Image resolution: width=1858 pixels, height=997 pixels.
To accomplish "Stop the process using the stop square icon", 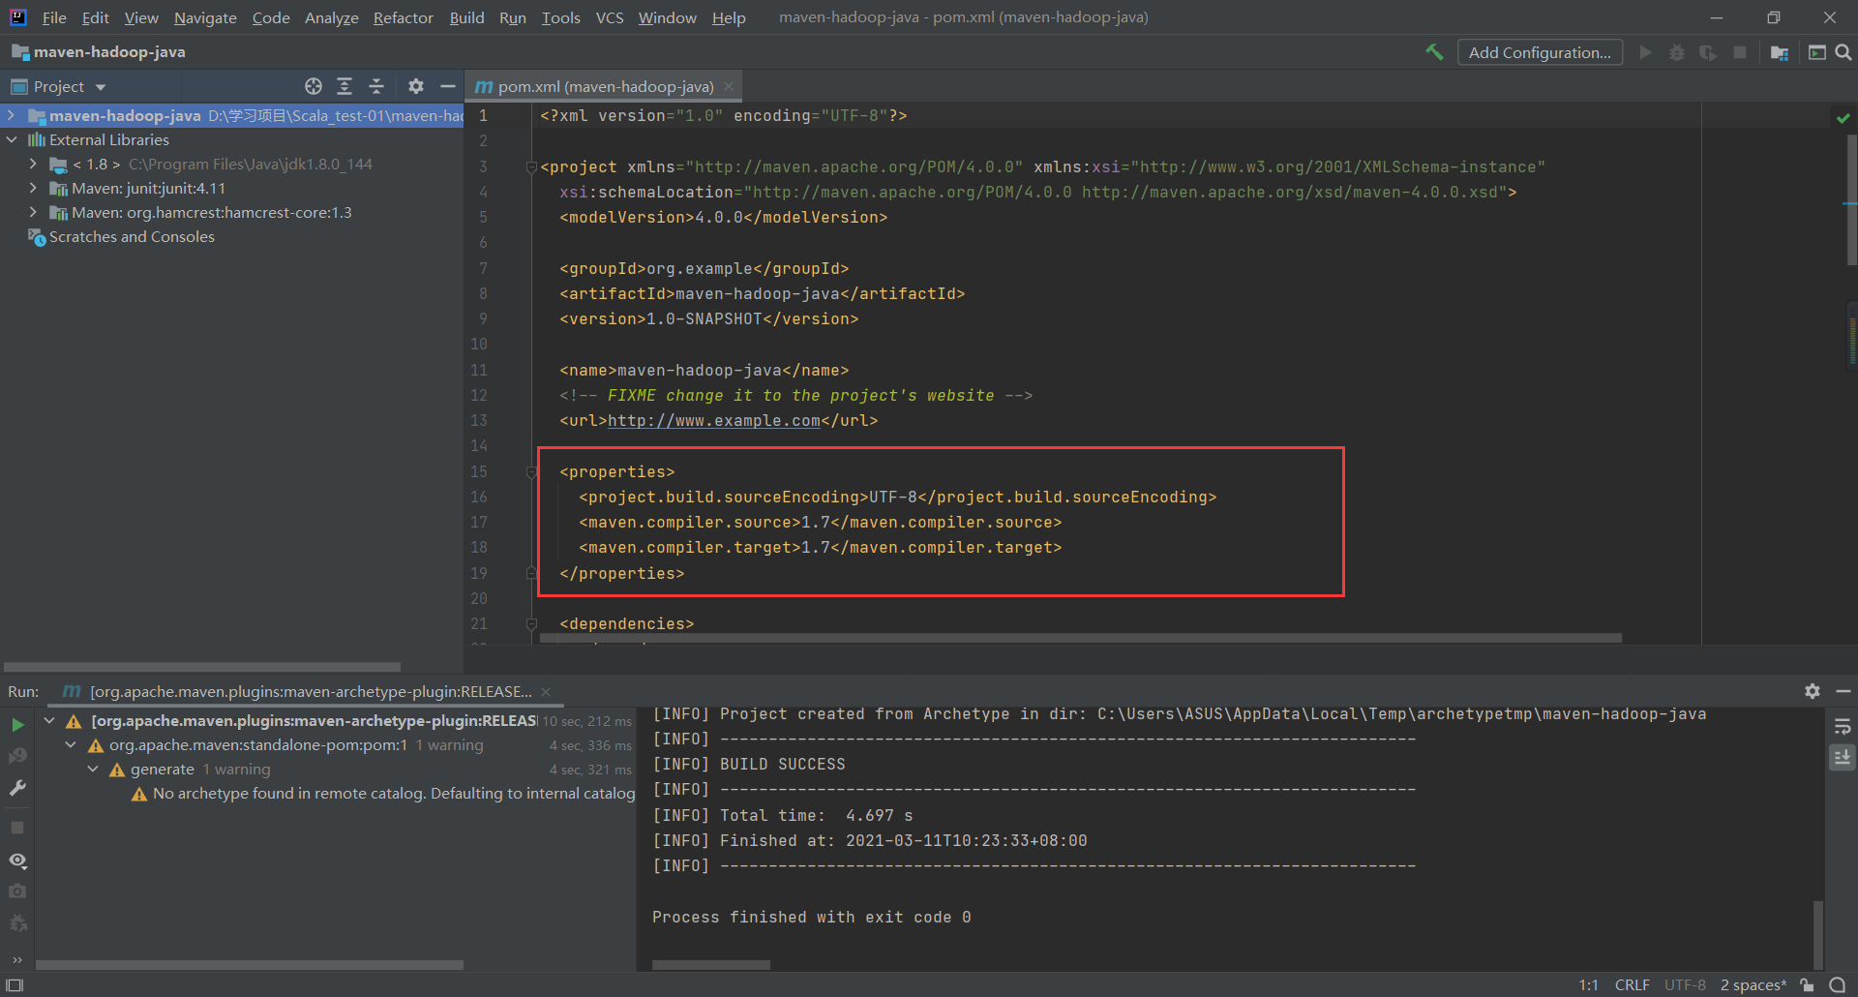I will [x=17, y=827].
